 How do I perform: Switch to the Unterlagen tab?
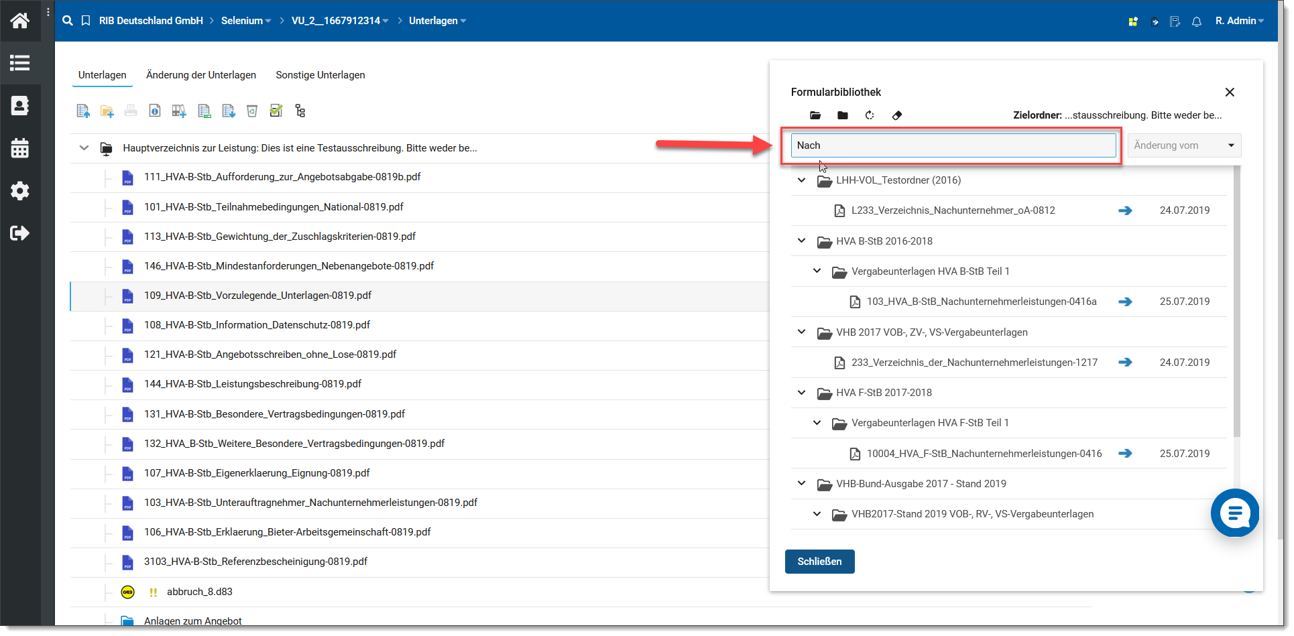click(x=103, y=75)
